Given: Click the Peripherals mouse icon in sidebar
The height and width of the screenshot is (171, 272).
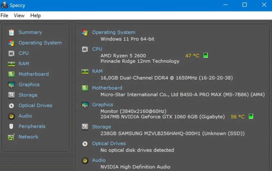Looking at the screenshot, I should [11, 127].
